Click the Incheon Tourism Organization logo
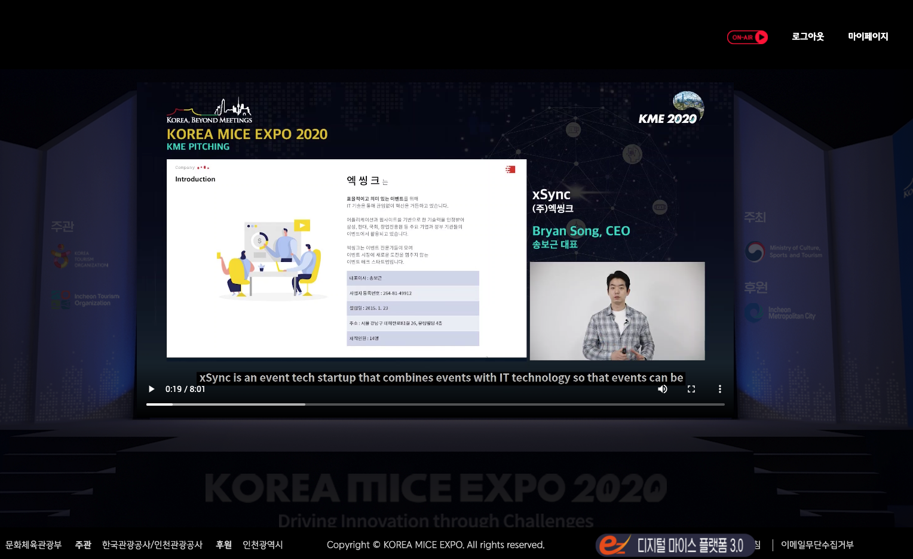This screenshot has height=559, width=913. [85, 299]
